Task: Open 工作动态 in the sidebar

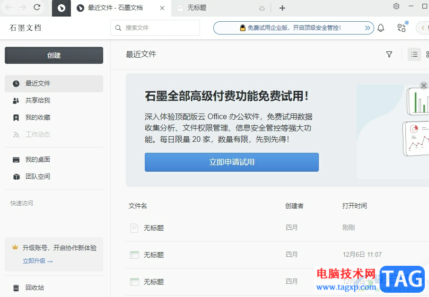Action: (x=54, y=135)
